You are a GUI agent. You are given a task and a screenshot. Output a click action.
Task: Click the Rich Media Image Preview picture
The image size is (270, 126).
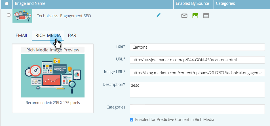[x=53, y=75]
